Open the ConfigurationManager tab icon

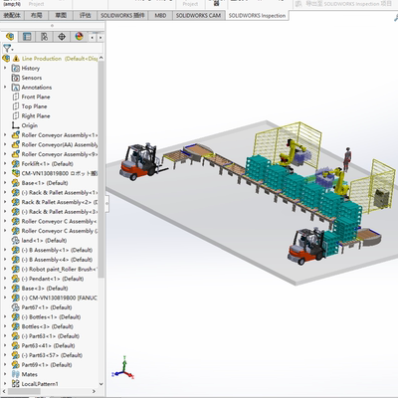pyautogui.click(x=44, y=37)
